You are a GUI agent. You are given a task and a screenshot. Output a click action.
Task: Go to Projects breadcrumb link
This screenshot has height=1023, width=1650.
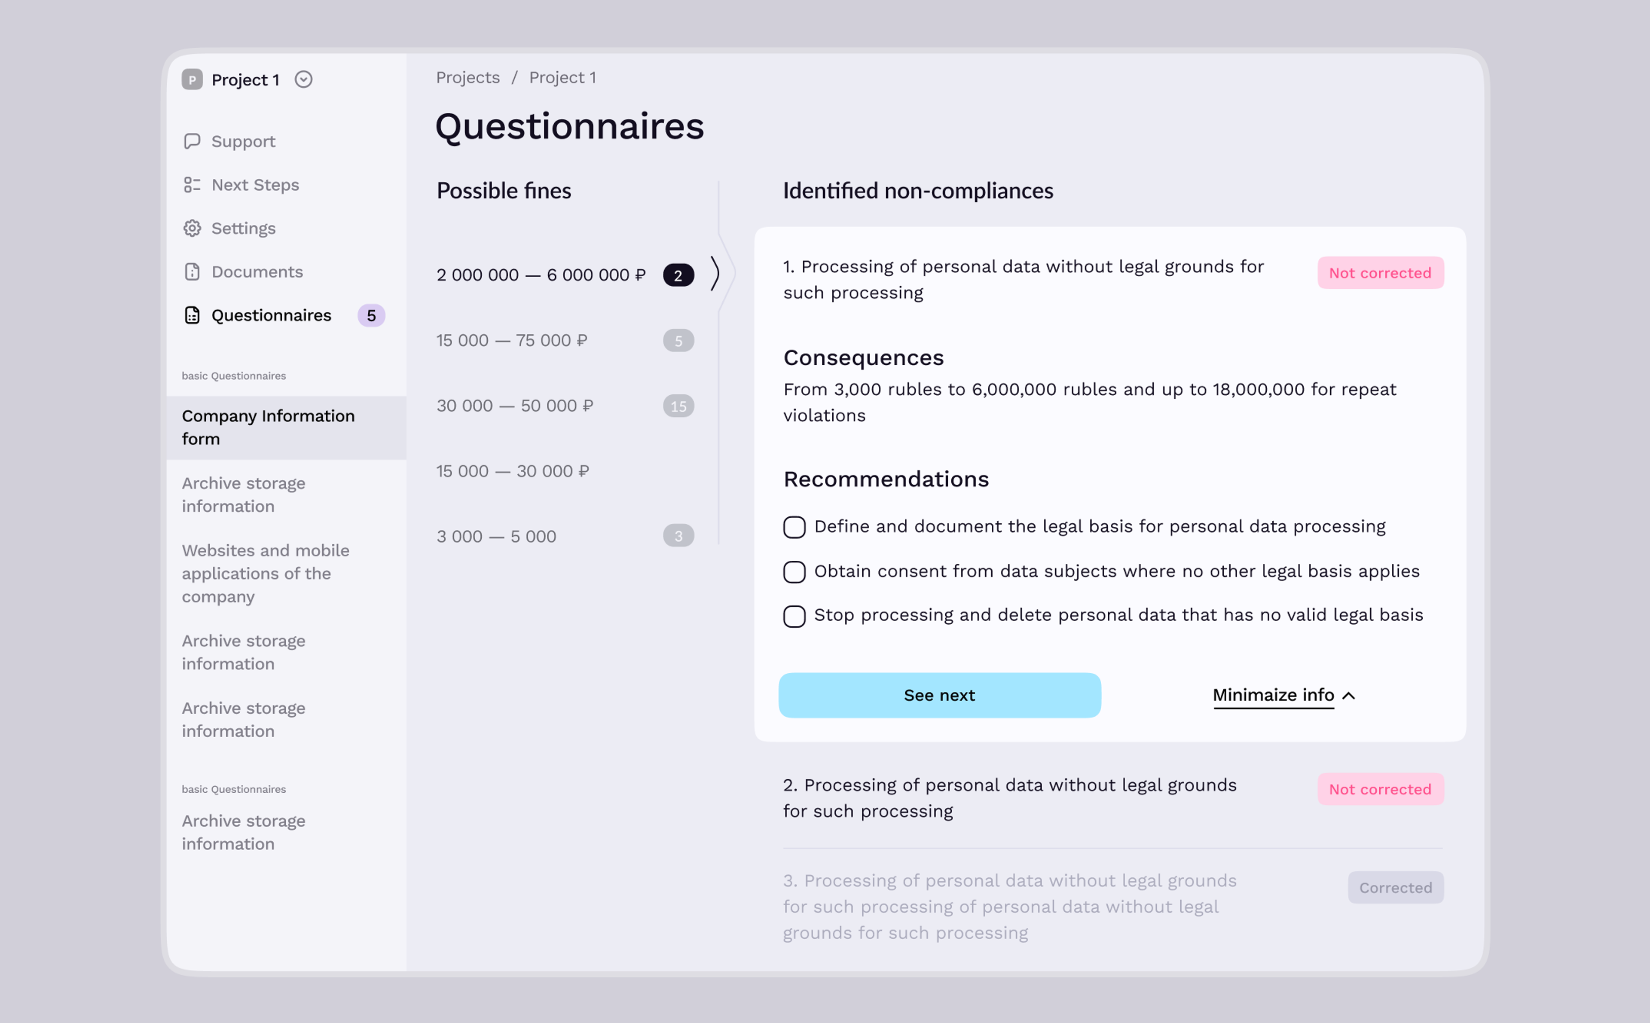pos(467,77)
